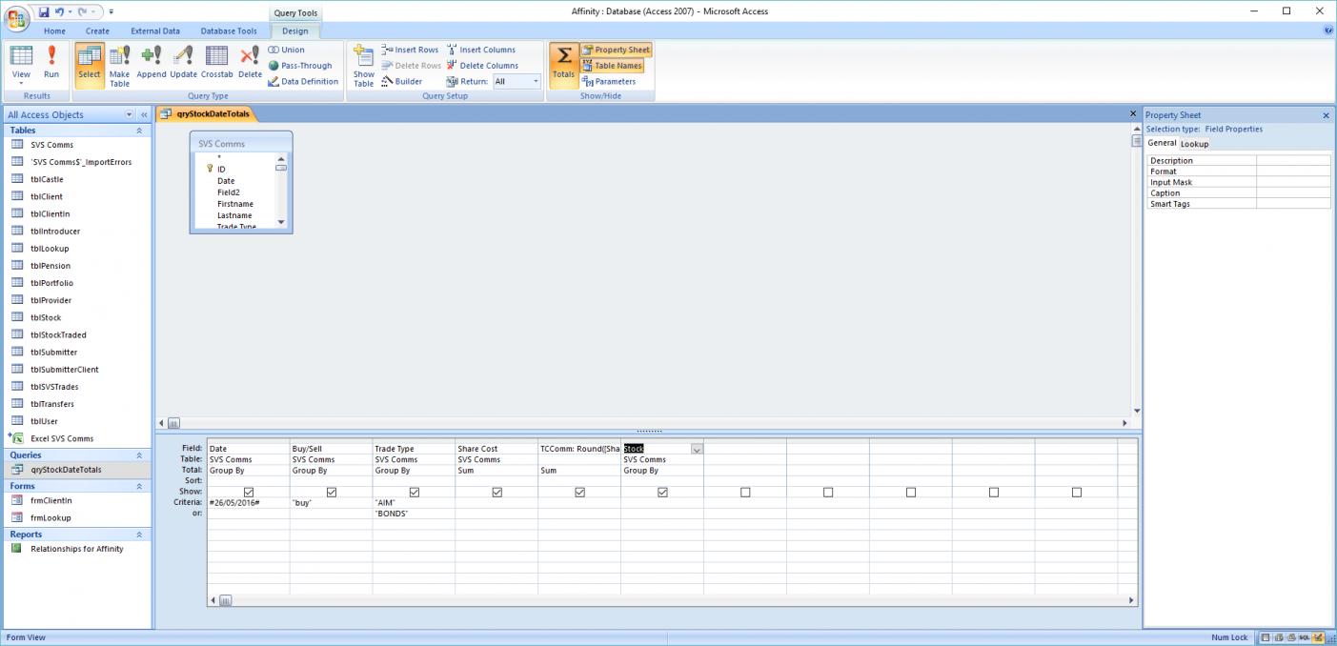Collapse the Forms group

(139, 486)
